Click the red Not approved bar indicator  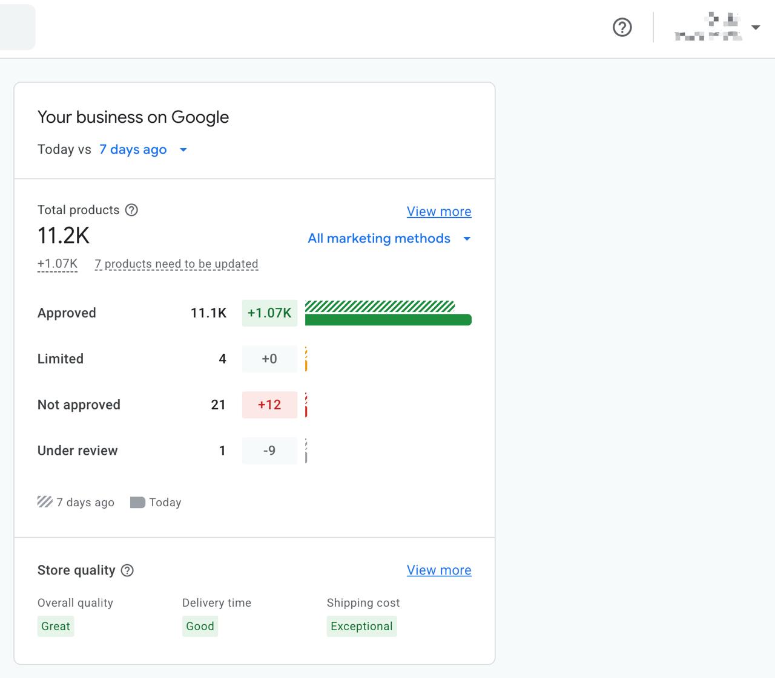[x=306, y=405]
